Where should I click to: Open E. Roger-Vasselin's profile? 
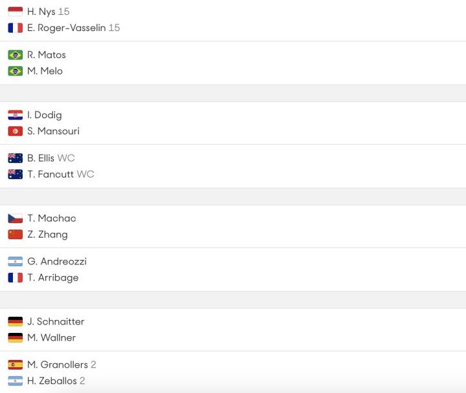point(66,28)
